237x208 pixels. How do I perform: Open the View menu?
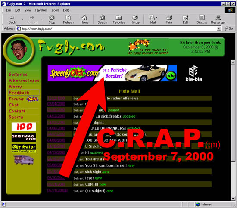[28, 10]
